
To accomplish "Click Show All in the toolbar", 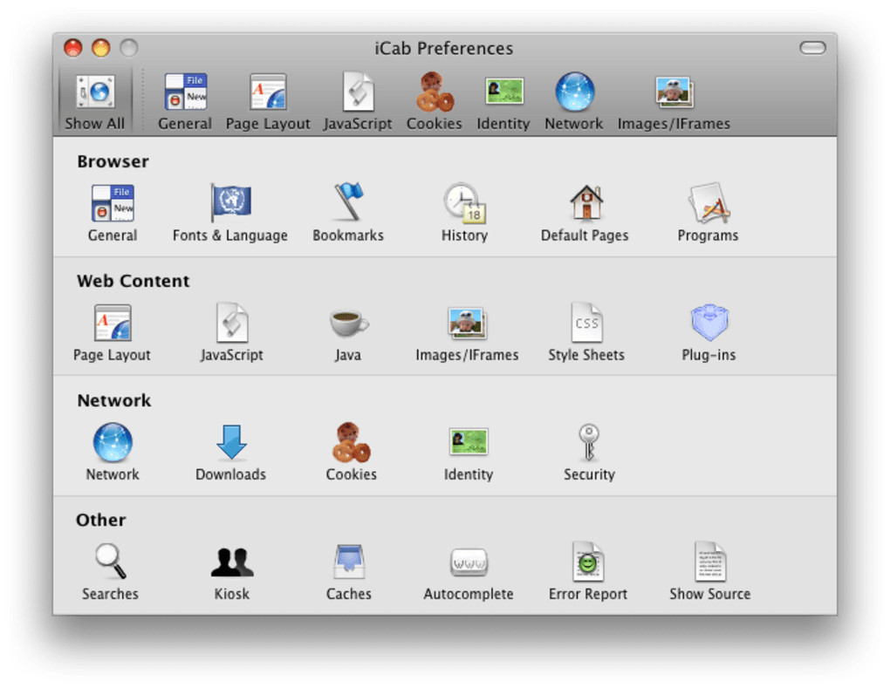I will click(95, 101).
